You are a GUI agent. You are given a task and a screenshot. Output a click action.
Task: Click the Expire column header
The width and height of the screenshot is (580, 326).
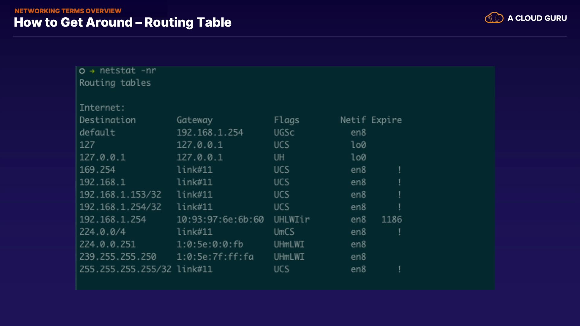386,120
